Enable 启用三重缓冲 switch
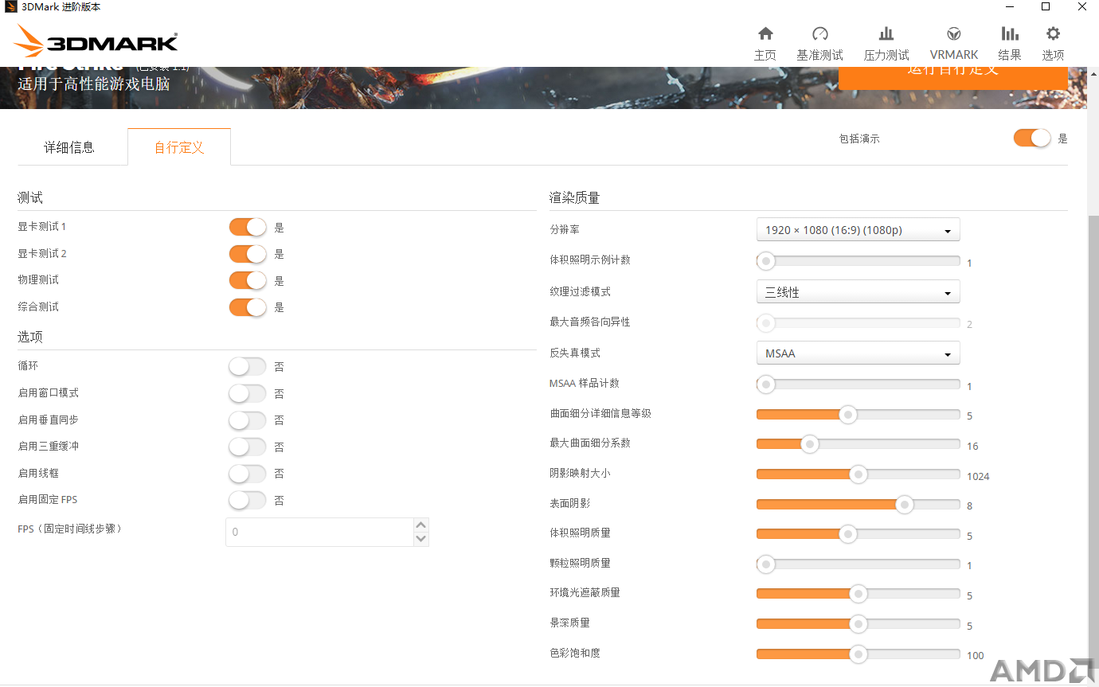The image size is (1099, 687). tap(248, 447)
